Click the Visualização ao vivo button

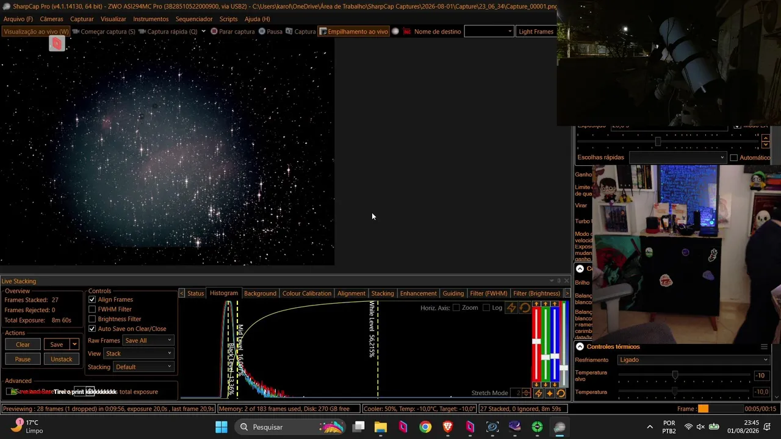pos(36,32)
